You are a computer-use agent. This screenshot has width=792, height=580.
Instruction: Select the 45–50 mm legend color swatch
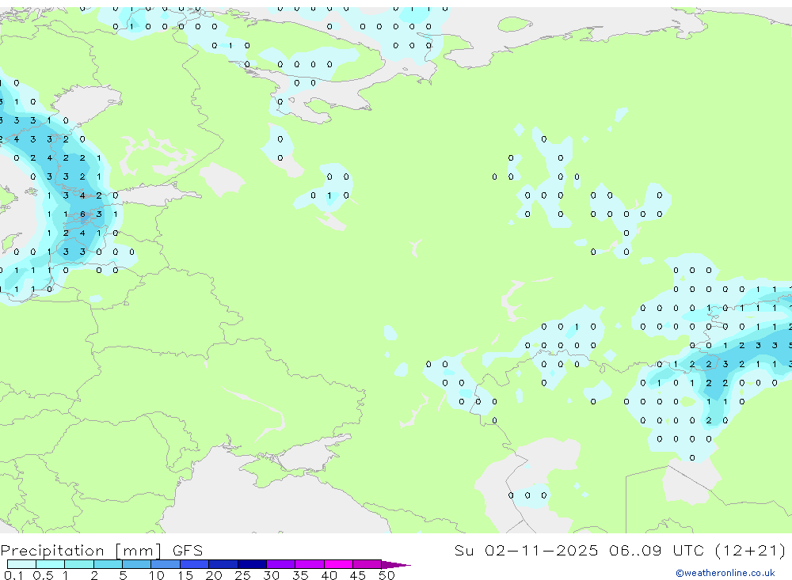click(367, 564)
